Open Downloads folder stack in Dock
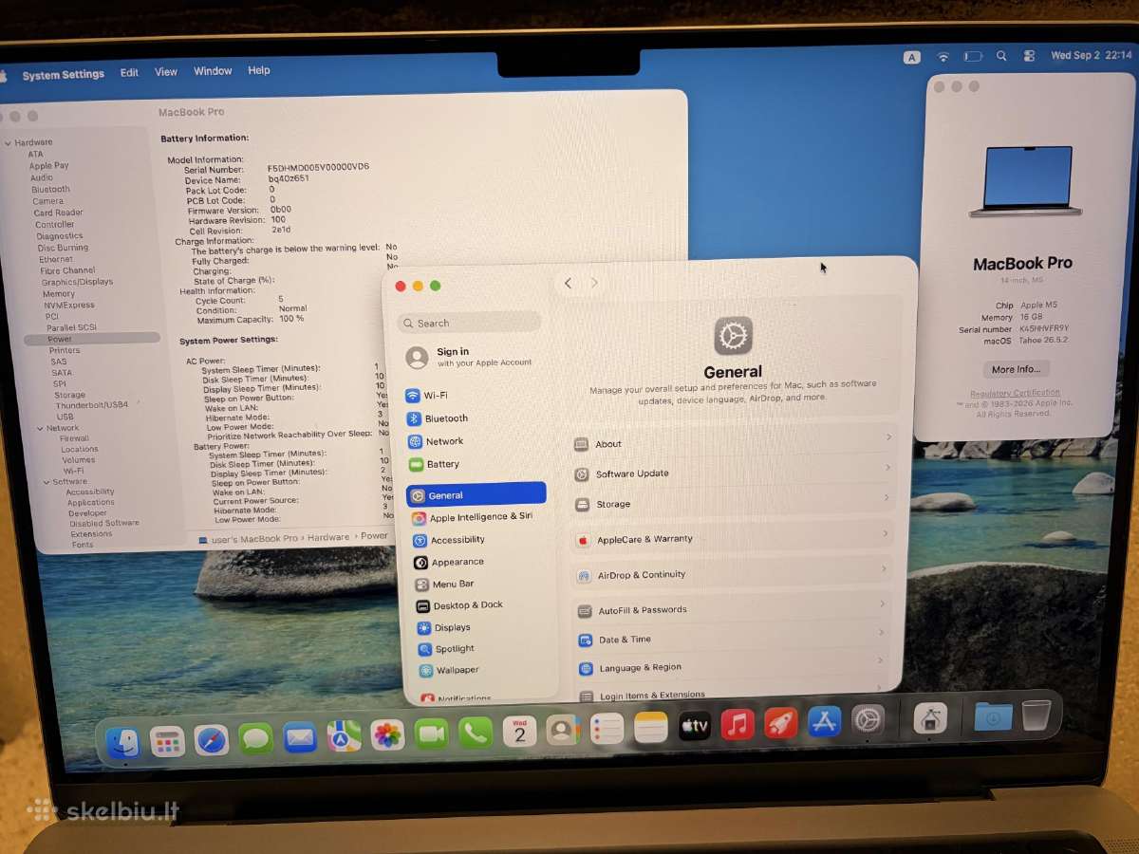 (993, 716)
